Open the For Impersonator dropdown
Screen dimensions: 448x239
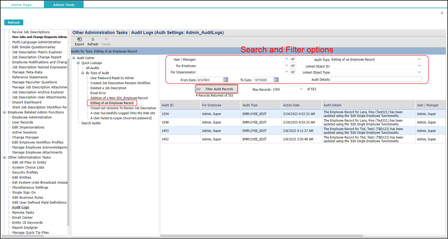[286, 72]
